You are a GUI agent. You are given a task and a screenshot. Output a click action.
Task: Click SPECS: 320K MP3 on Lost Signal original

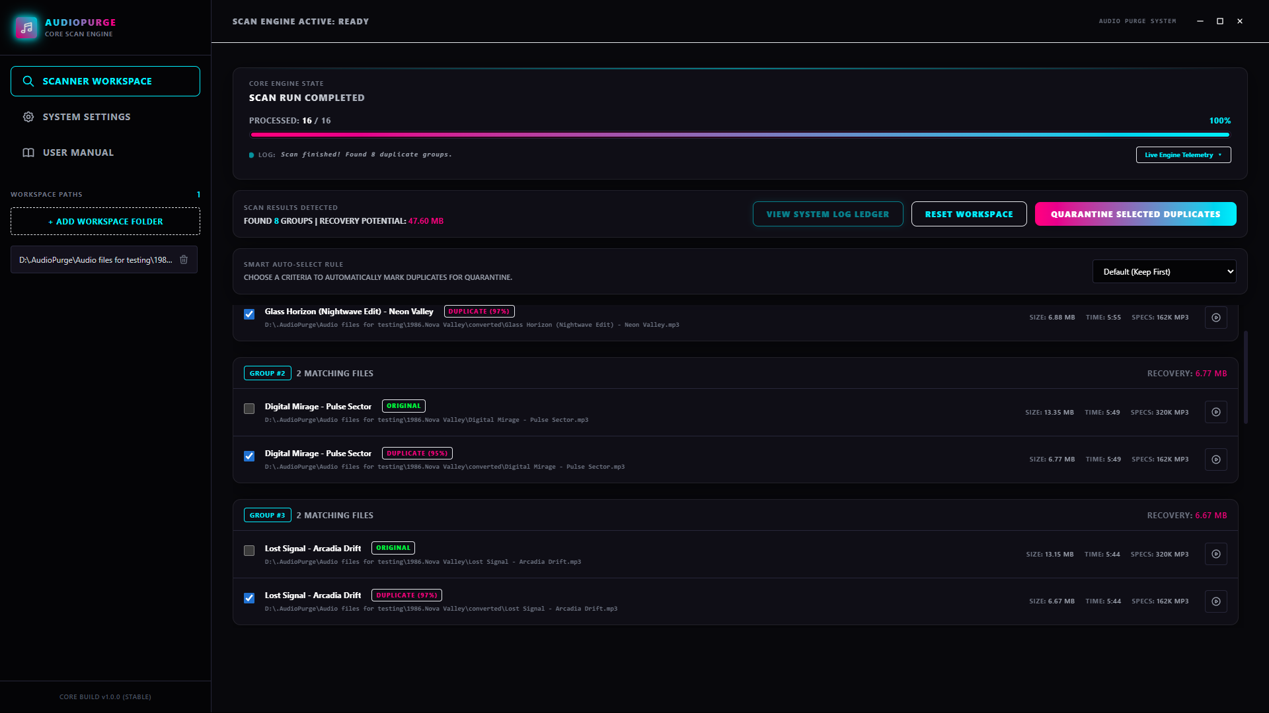click(1159, 554)
